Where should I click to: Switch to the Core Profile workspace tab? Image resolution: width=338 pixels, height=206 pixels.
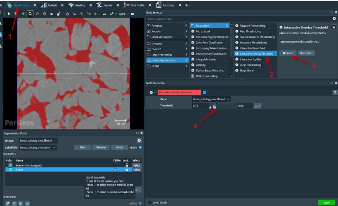click(134, 5)
